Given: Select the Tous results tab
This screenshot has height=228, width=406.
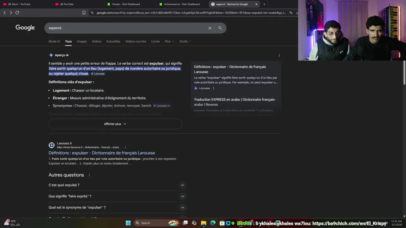Looking at the screenshot, I should coord(69,41).
